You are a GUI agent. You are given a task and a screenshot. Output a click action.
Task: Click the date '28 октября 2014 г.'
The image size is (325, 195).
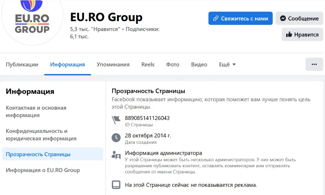[148, 136]
